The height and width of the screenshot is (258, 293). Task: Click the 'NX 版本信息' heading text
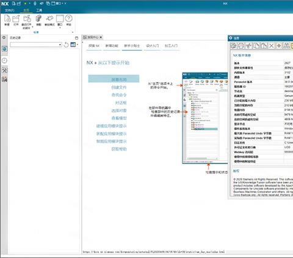click(x=242, y=56)
